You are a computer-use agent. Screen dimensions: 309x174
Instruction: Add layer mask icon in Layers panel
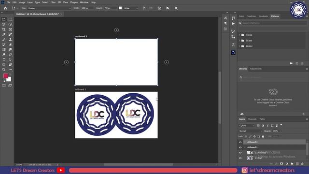click(281, 164)
